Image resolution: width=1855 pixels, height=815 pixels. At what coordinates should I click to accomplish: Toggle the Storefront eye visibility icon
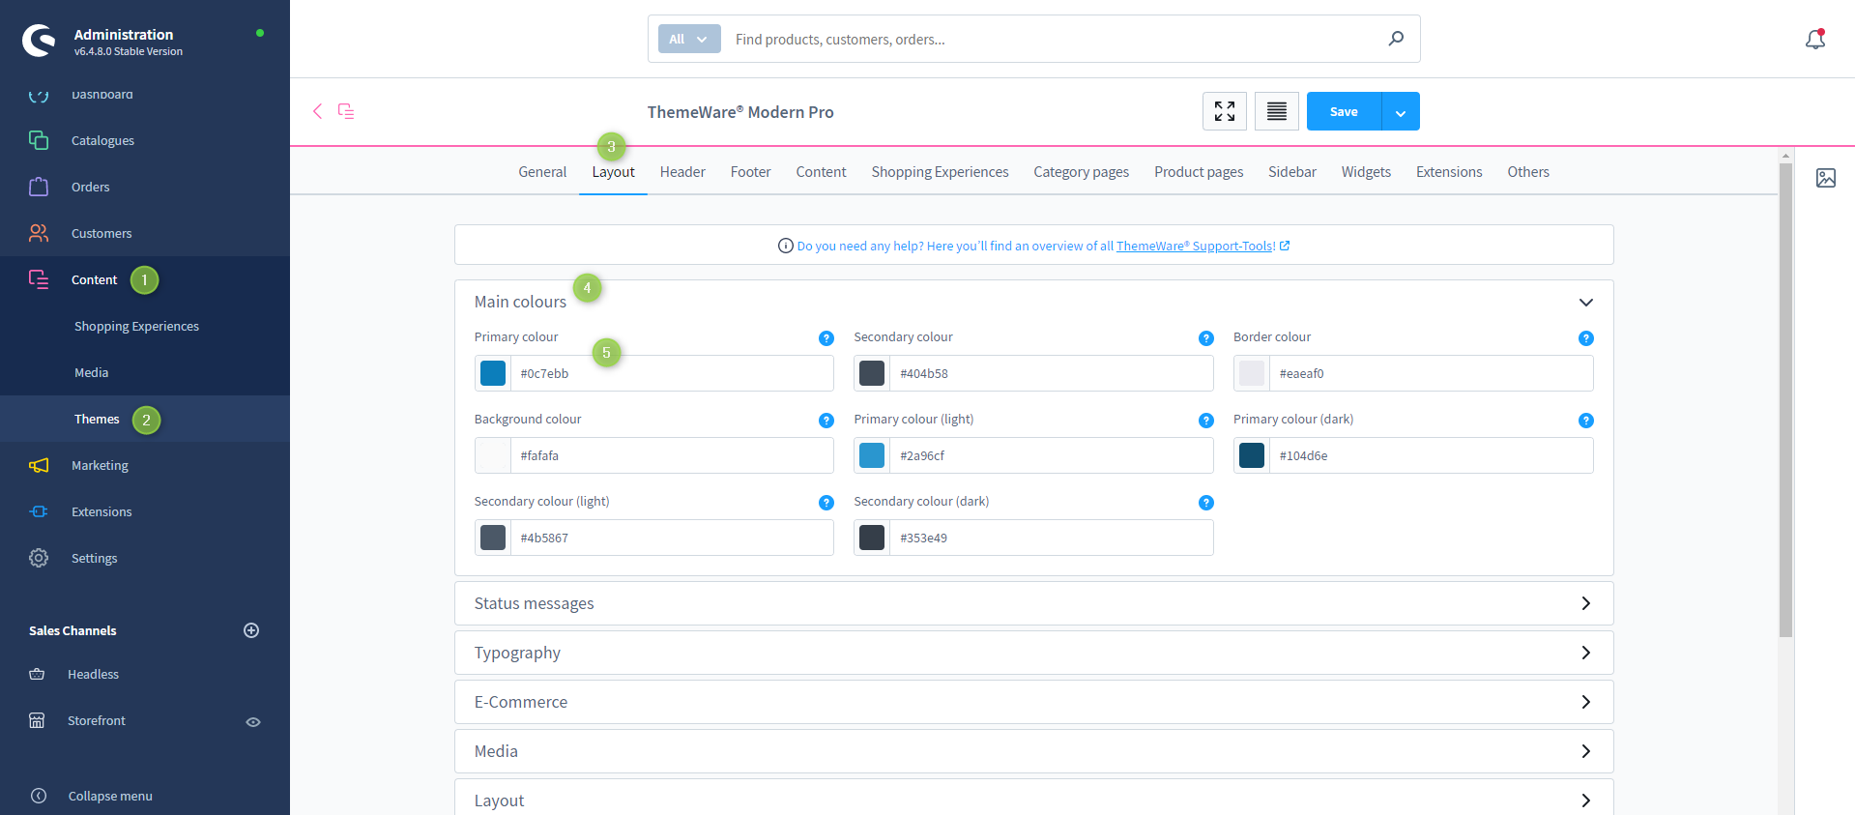pyautogui.click(x=253, y=722)
